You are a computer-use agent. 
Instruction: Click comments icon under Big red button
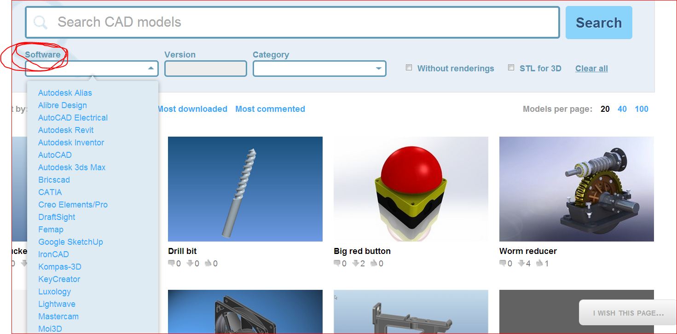(337, 264)
